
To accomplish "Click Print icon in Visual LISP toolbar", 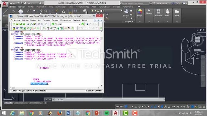I will coord(24,24).
